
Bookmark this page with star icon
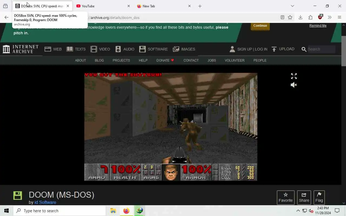pos(290,18)
